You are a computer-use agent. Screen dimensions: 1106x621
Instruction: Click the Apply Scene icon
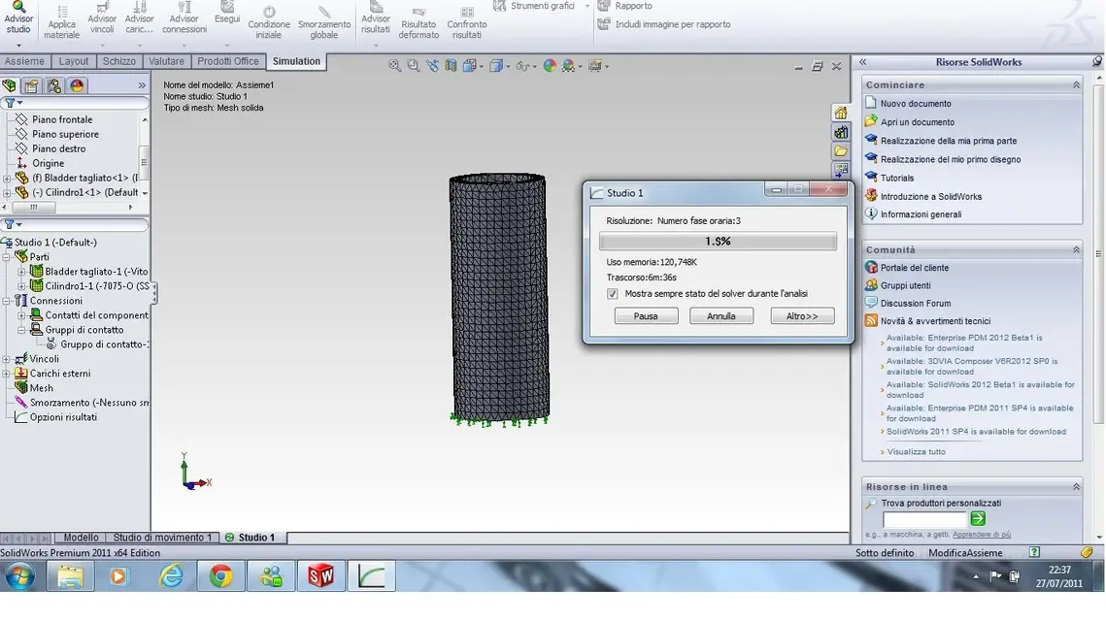tap(568, 66)
